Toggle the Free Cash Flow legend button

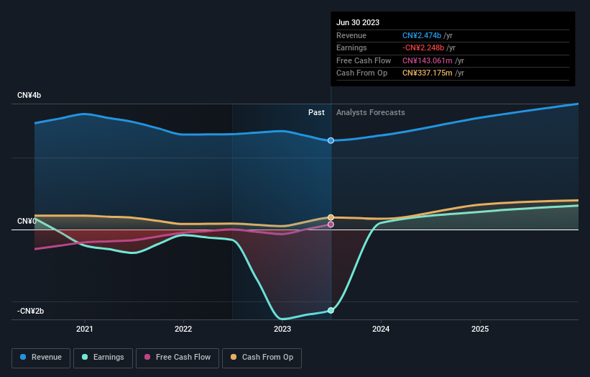(178, 358)
